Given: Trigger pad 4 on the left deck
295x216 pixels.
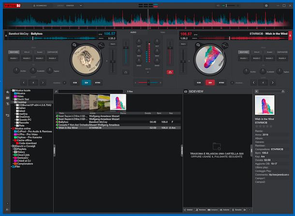Looking at the screenshot, I should pyautogui.click(x=53, y=58).
